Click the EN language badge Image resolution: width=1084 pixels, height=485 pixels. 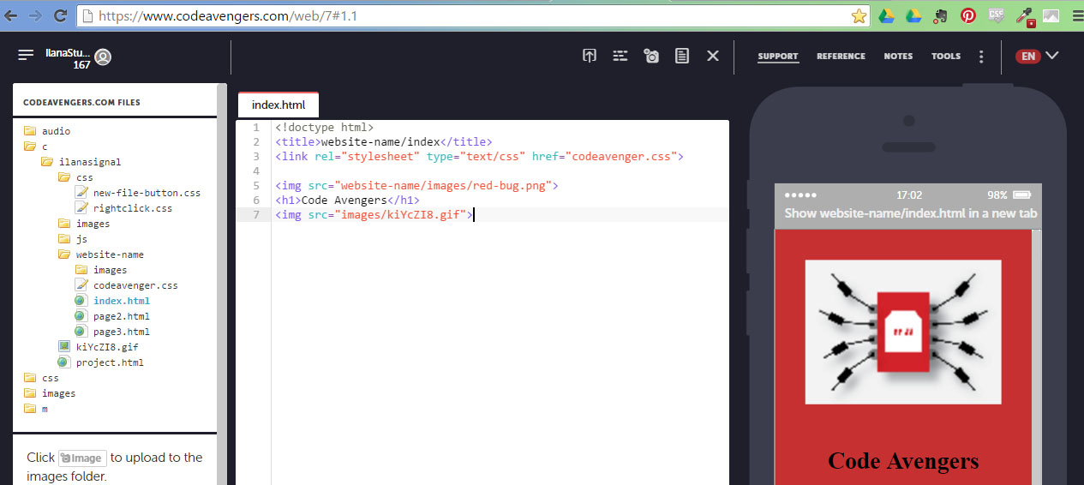click(x=1028, y=57)
